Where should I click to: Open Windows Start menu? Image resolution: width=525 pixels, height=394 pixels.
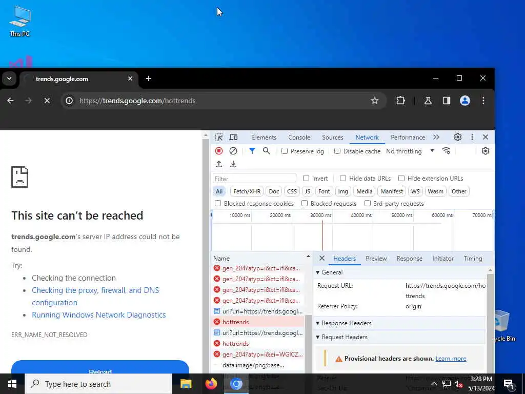[12, 384]
